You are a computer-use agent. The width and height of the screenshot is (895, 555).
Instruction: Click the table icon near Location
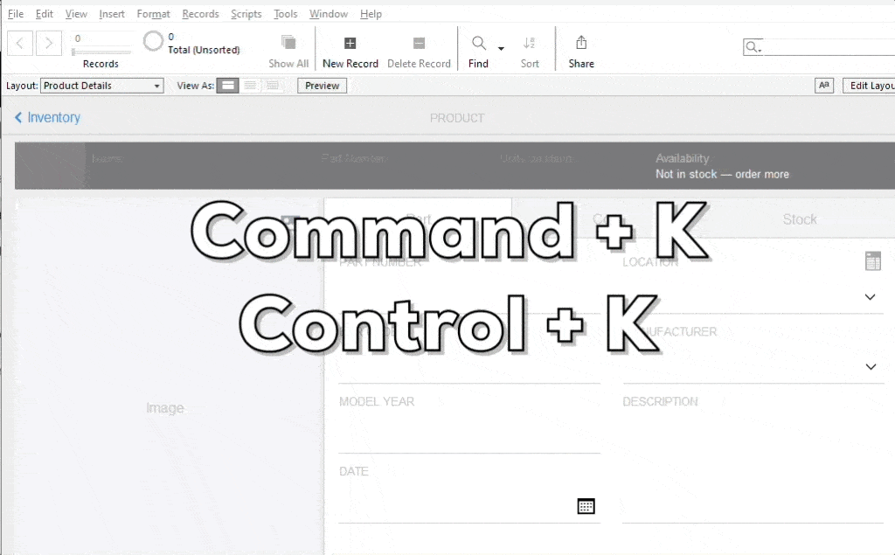tap(873, 261)
